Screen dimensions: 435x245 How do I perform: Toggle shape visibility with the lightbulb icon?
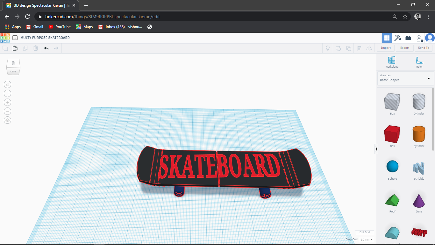327,48
